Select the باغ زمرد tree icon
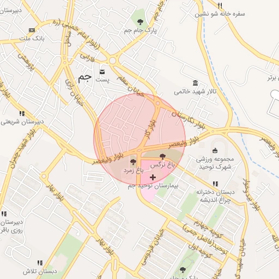The width and height of the screenshot is (279, 279). point(133,162)
